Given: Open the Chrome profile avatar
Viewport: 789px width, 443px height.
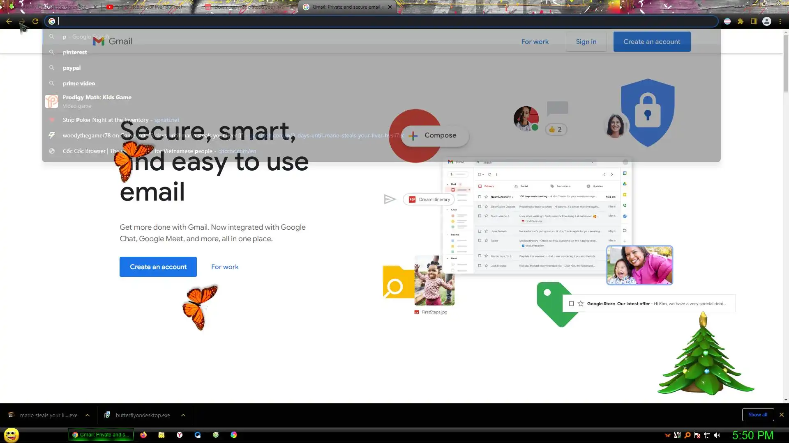Looking at the screenshot, I should [x=767, y=21].
